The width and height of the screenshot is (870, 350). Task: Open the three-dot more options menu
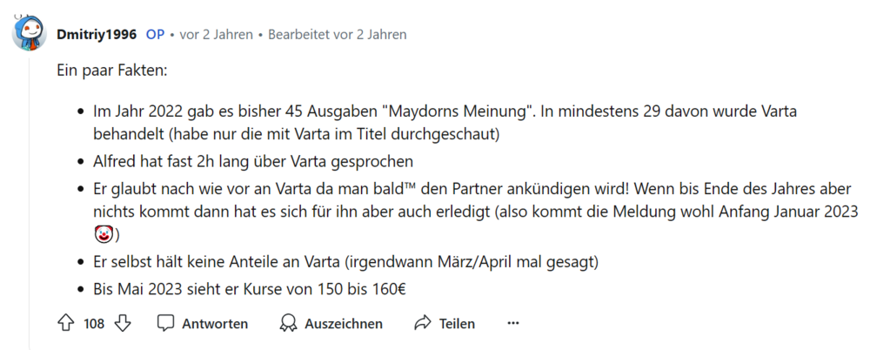point(513,324)
